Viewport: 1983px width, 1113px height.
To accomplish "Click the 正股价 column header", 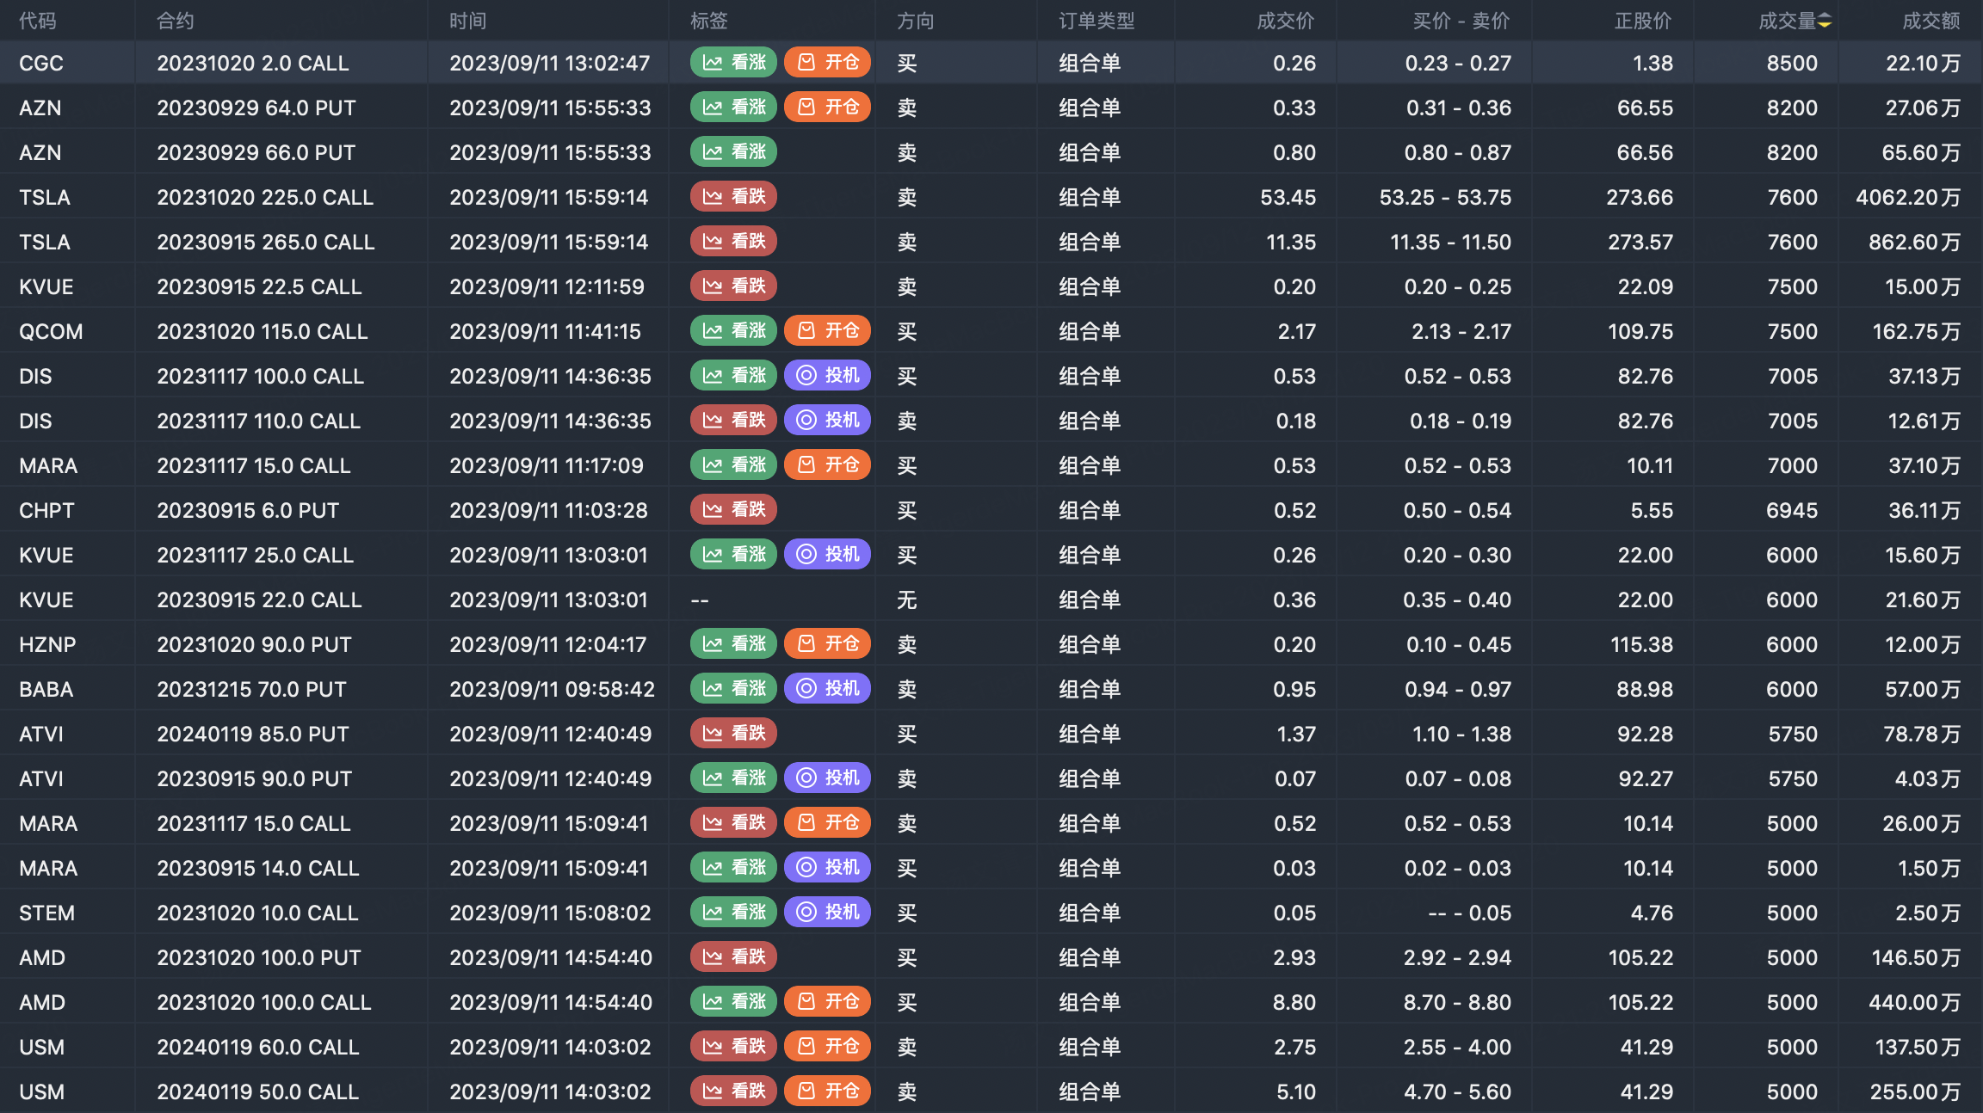I will pos(1642,21).
